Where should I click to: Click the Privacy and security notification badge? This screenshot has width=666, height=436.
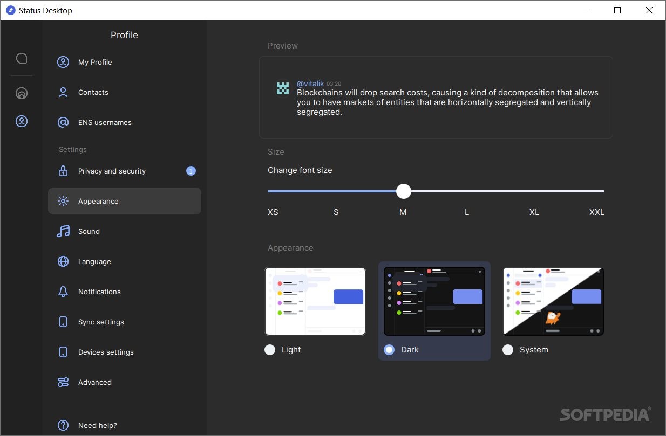tap(191, 171)
